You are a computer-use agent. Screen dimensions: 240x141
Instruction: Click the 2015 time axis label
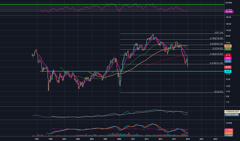tap(160, 139)
